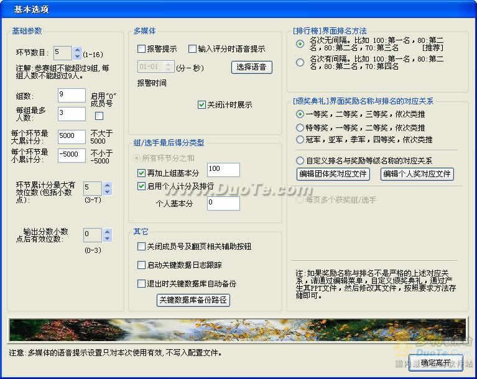This screenshot has height=379, width=477.
Task: Uncheck 再加上组基本分 checkbox
Action: pos(141,173)
